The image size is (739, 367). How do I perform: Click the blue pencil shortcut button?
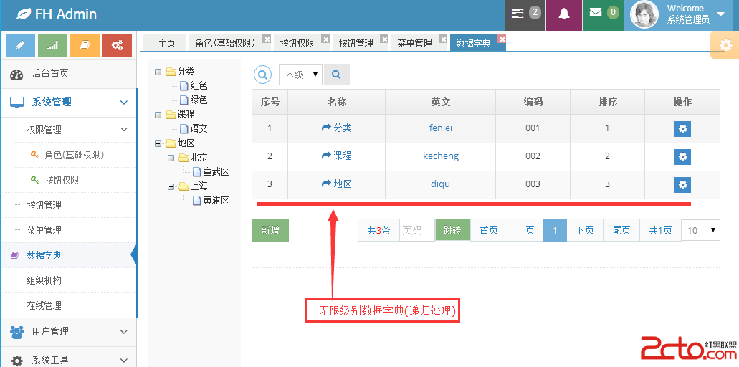click(20, 45)
